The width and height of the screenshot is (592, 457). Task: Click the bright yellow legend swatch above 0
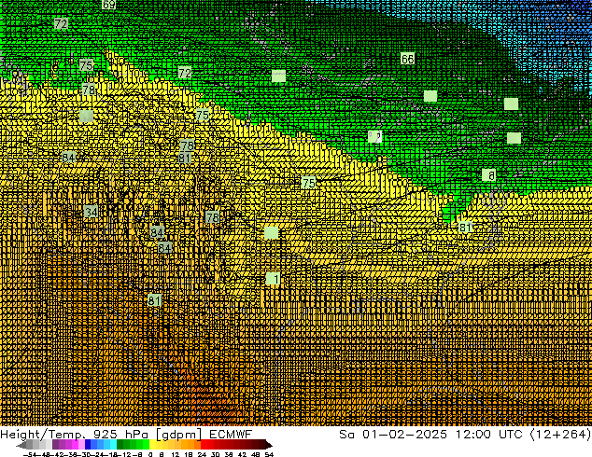152,445
